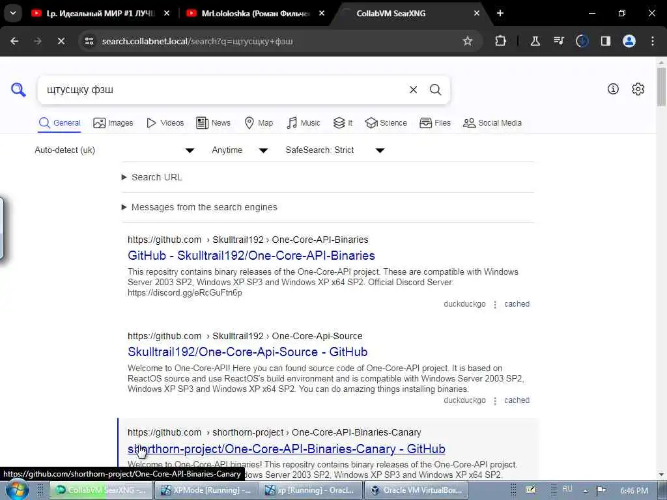Go back to the previous page
The image size is (667, 500).
point(14,41)
